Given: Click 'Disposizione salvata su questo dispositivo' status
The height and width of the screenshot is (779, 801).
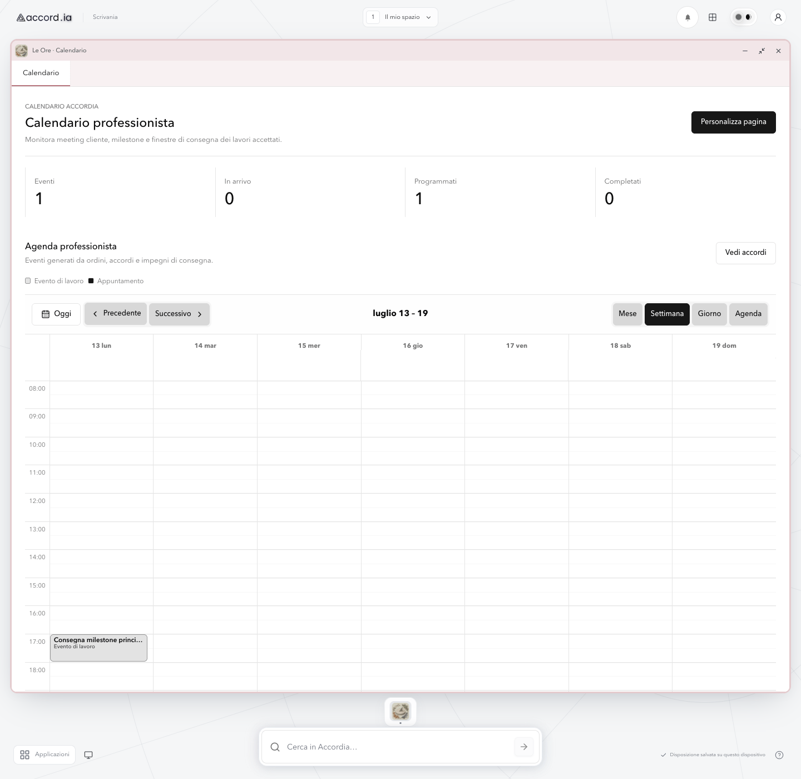Looking at the screenshot, I should 713,755.
